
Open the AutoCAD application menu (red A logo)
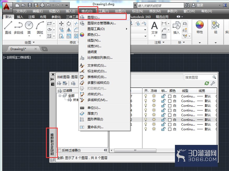tap(7, 7)
